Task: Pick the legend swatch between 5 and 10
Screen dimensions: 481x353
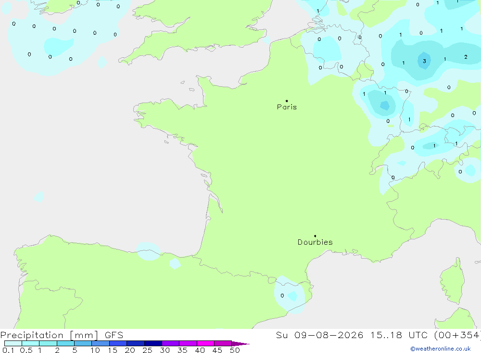Action: tap(83, 343)
